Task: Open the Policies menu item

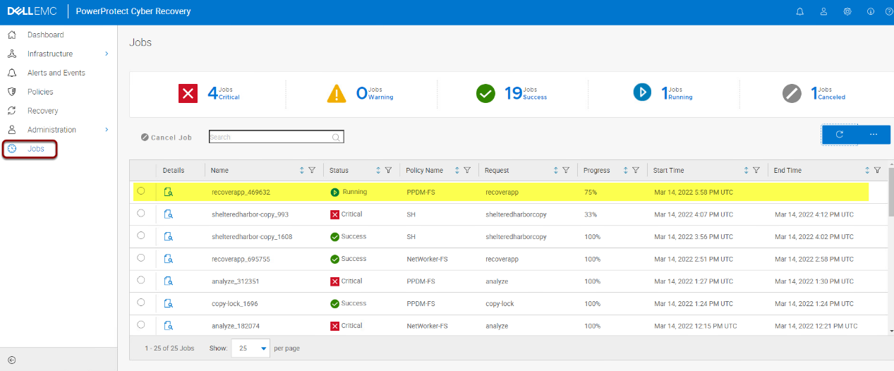Action: point(40,92)
